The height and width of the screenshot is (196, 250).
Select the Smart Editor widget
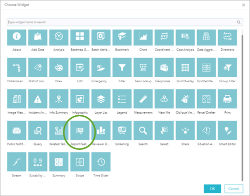pyautogui.click(x=227, y=130)
